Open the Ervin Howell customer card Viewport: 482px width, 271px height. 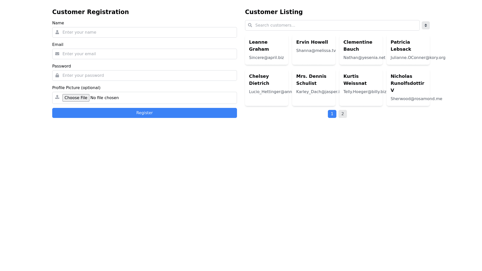click(314, 50)
